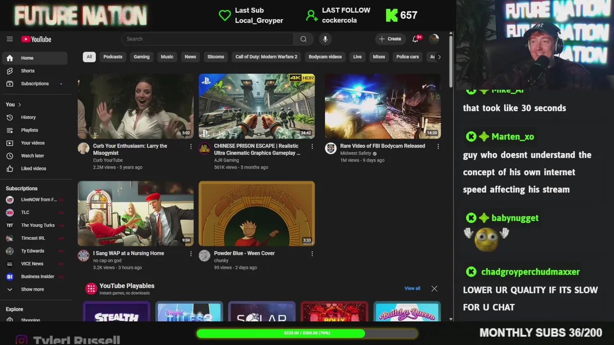Open Midwest Safety channel link
The width and height of the screenshot is (614, 345).
355,153
